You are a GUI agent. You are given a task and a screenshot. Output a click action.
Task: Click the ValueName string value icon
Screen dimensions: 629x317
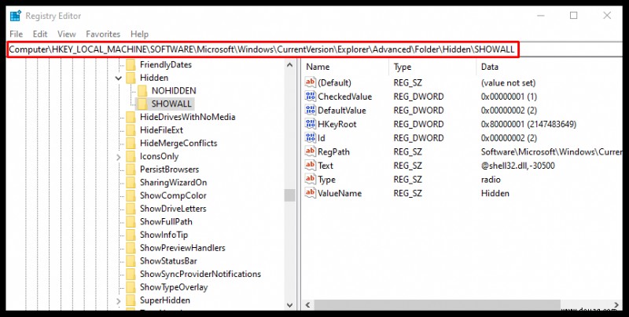pos(311,193)
